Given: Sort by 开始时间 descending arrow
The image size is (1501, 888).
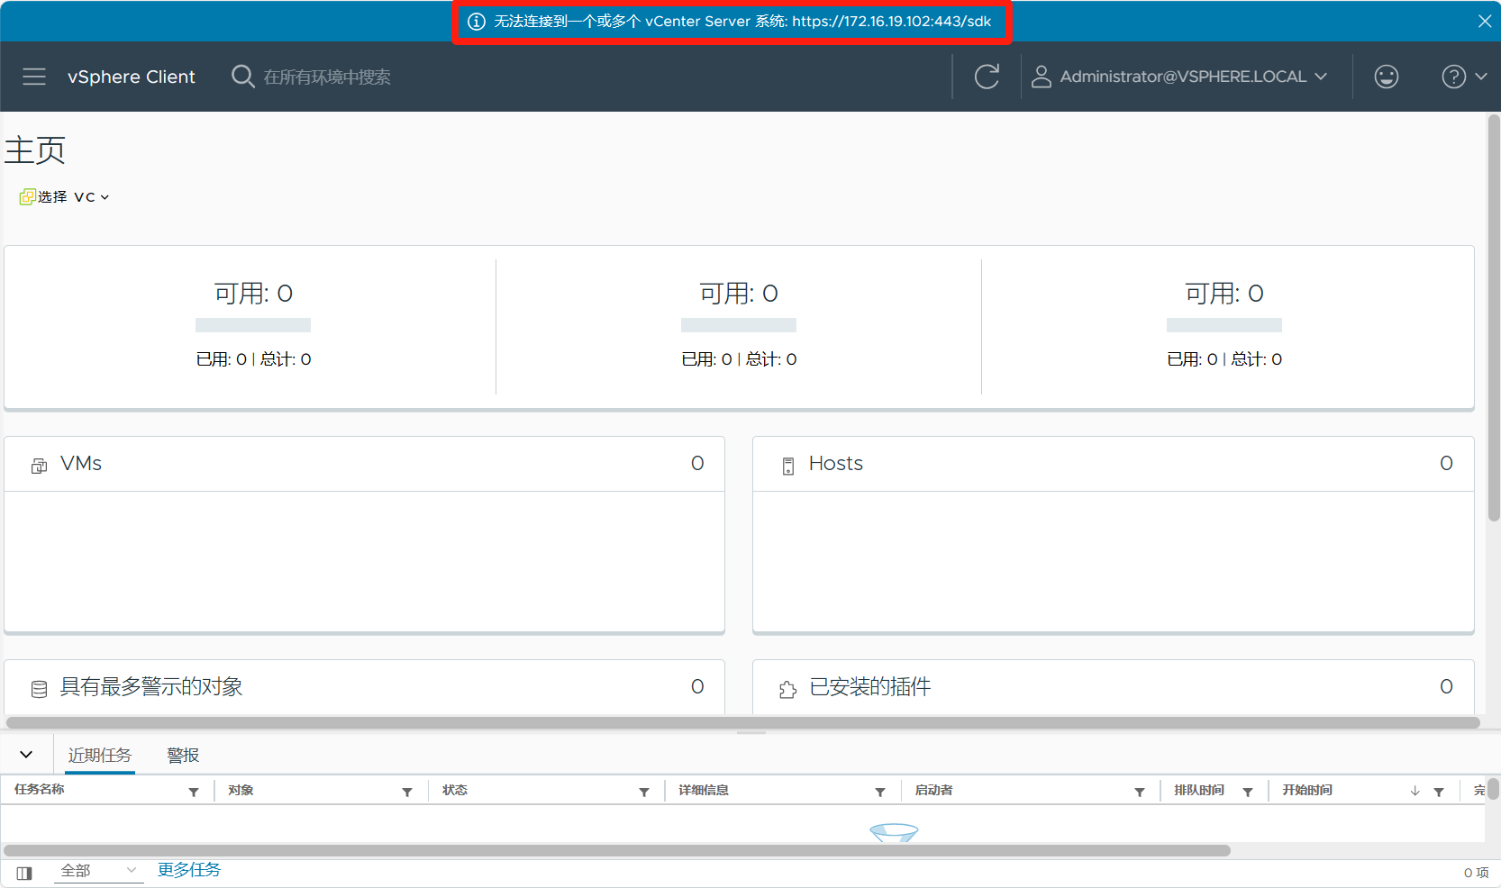Looking at the screenshot, I should [1415, 791].
